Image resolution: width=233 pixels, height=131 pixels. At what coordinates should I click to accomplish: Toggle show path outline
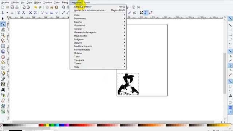point(151,13)
